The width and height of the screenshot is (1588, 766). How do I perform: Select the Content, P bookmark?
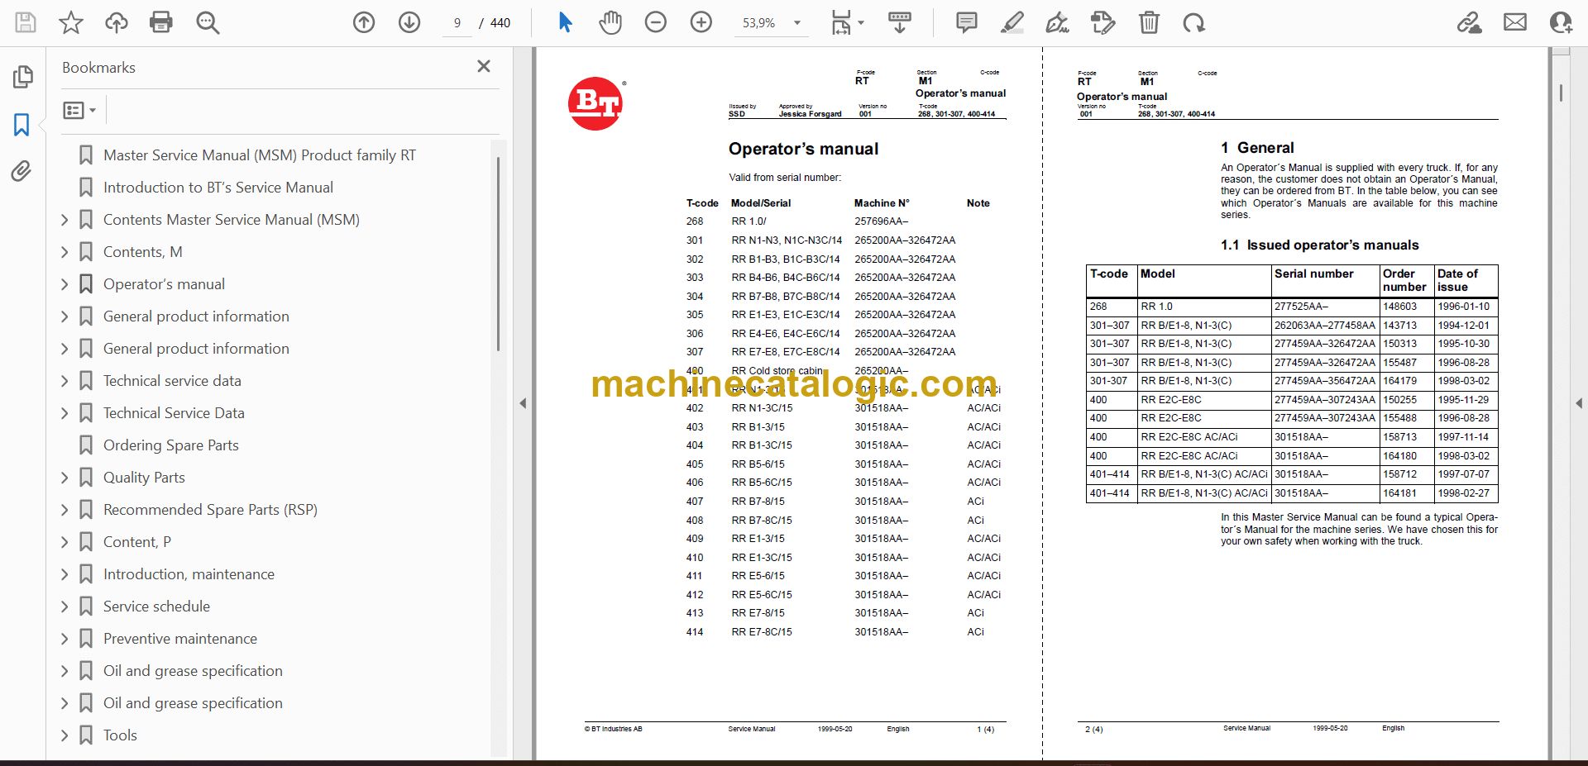(137, 542)
